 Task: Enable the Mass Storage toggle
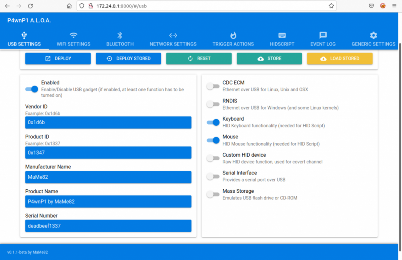coord(213,194)
